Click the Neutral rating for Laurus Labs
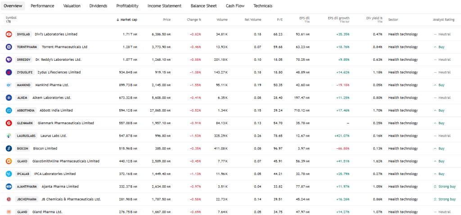The width and height of the screenshot is (461, 215). click(x=442, y=136)
